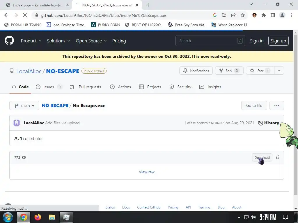The height and width of the screenshot is (223, 298).
Task: Click the Google icon in address bar
Action: [x=214, y=15]
